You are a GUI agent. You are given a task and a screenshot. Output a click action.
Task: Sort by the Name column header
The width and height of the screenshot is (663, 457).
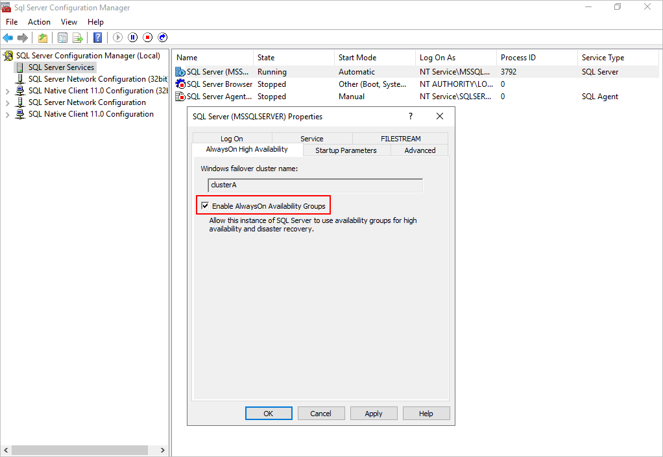pyautogui.click(x=213, y=58)
